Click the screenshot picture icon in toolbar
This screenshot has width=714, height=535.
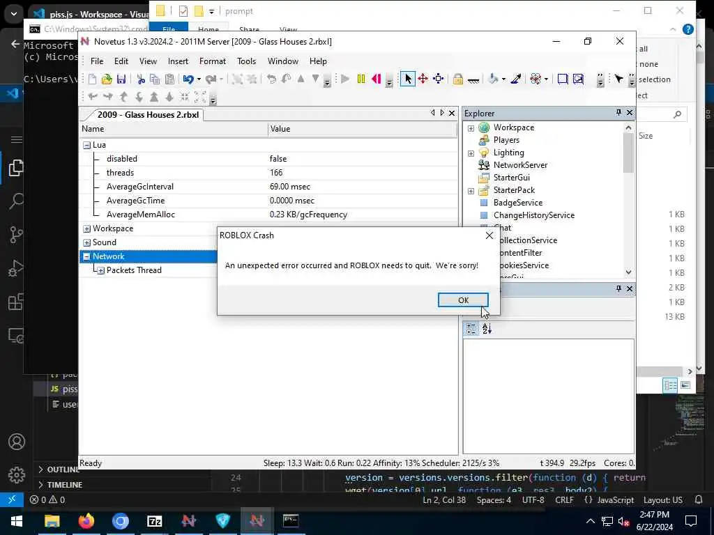578,79
